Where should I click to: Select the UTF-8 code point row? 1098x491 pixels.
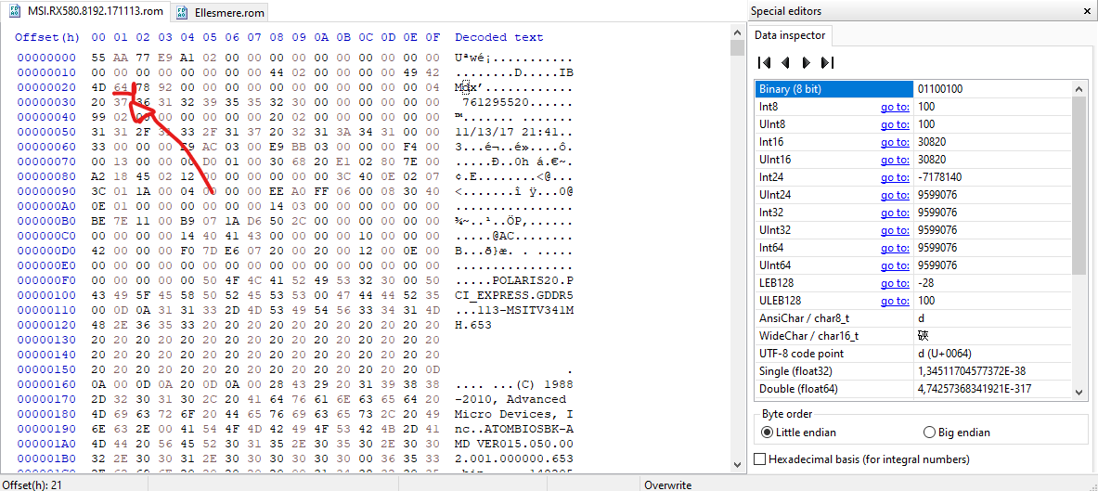[x=913, y=353]
